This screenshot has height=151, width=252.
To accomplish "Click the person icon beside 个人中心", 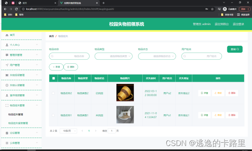I will click(7, 45).
